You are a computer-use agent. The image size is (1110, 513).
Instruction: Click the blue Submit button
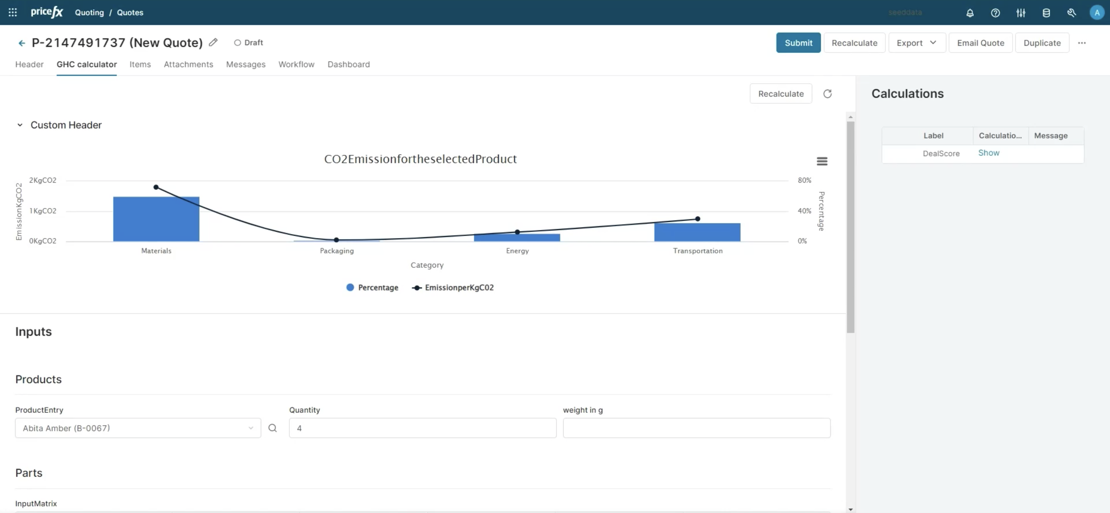pyautogui.click(x=798, y=43)
